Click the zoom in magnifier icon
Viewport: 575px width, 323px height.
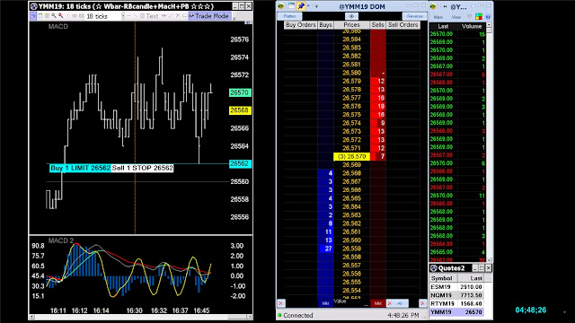[x=54, y=16]
